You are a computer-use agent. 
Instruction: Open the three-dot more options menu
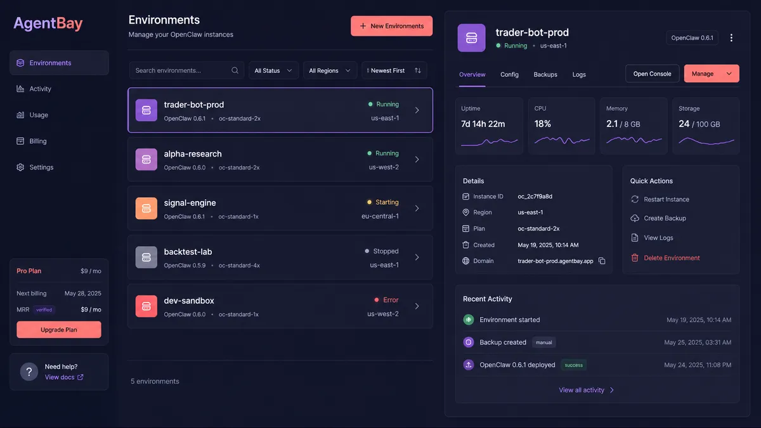pos(731,38)
